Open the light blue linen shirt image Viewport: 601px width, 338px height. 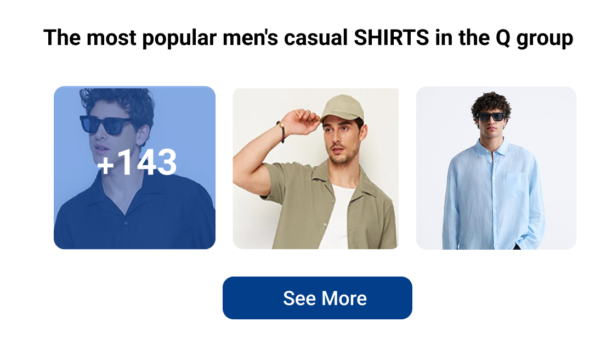tap(496, 168)
